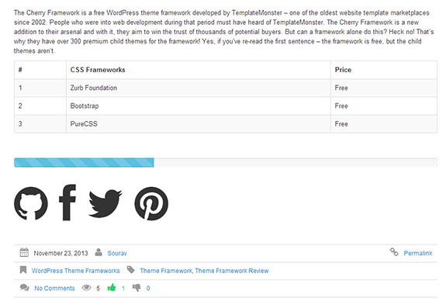Click the Facebook icon

coord(67,203)
